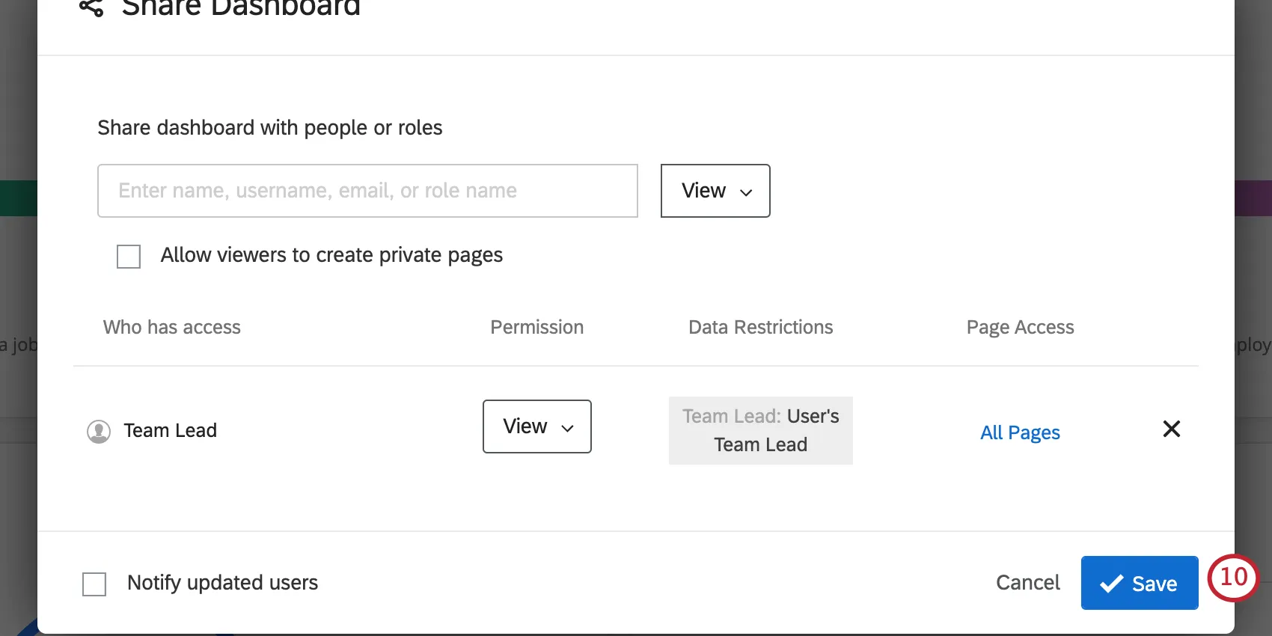Remove Team Lead access with the X icon

pyautogui.click(x=1171, y=429)
